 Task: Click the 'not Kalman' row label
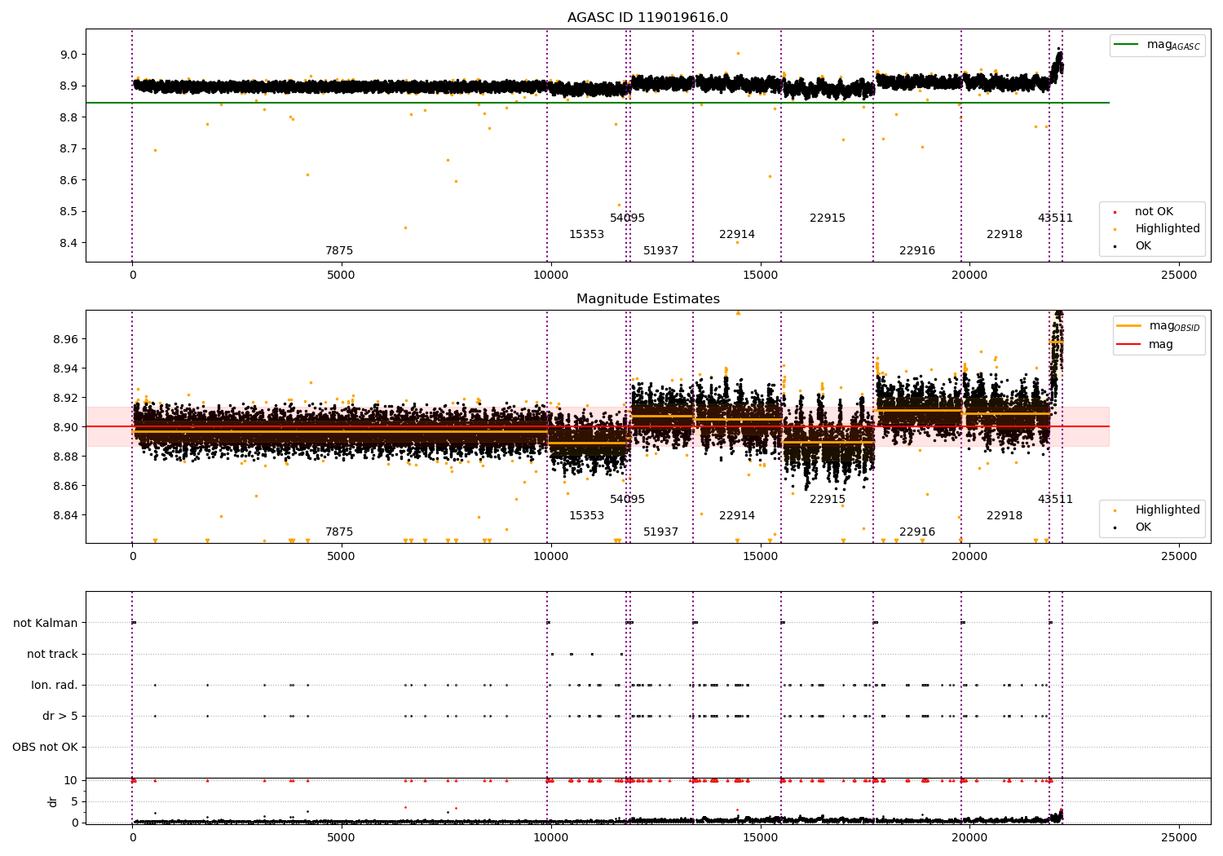46,624
